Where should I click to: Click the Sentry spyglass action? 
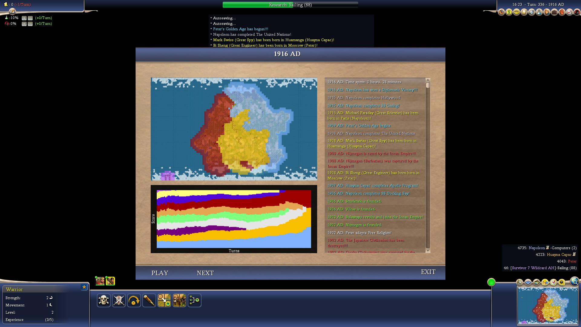pos(149,300)
